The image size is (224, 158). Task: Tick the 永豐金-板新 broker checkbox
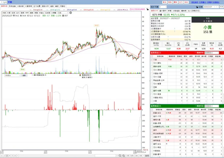point(152,73)
